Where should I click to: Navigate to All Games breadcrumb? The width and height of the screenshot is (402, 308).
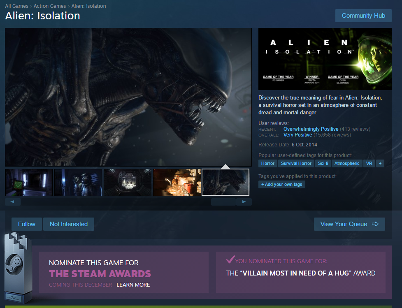pos(16,6)
